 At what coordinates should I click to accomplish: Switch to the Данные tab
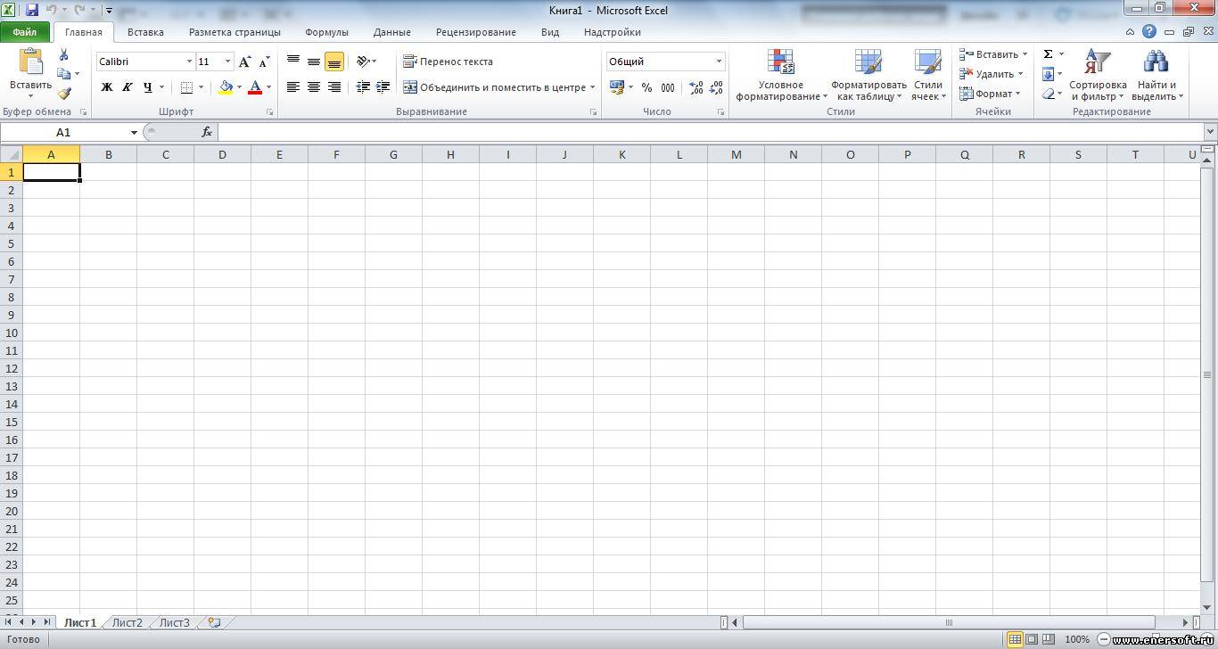(392, 32)
